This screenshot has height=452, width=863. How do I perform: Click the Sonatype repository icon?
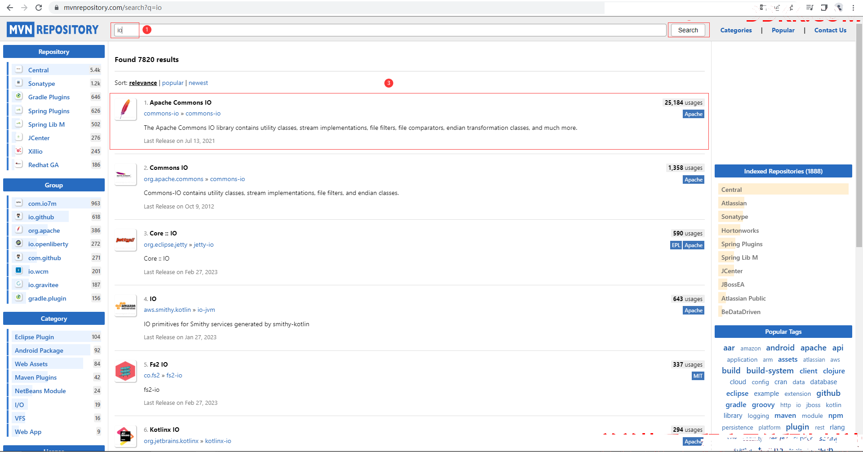coord(19,83)
